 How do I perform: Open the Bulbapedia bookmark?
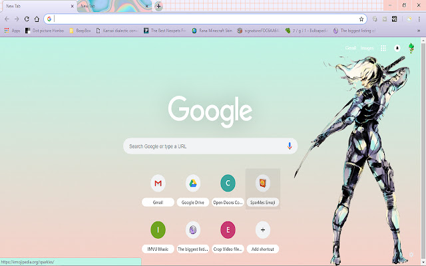point(307,31)
